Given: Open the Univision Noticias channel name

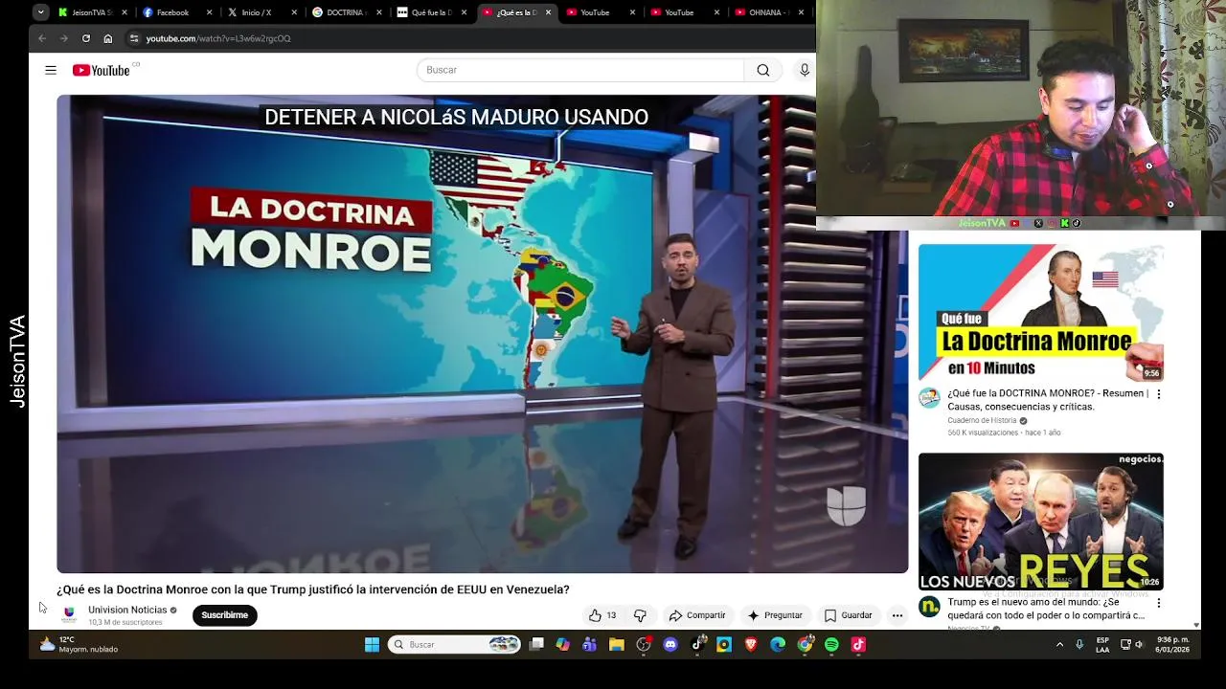Looking at the screenshot, I should (x=127, y=610).
